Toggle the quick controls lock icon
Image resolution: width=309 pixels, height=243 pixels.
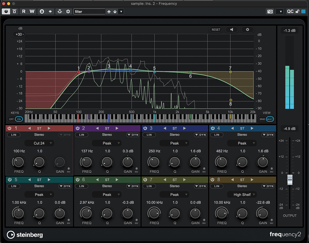pyautogui.click(x=297, y=12)
